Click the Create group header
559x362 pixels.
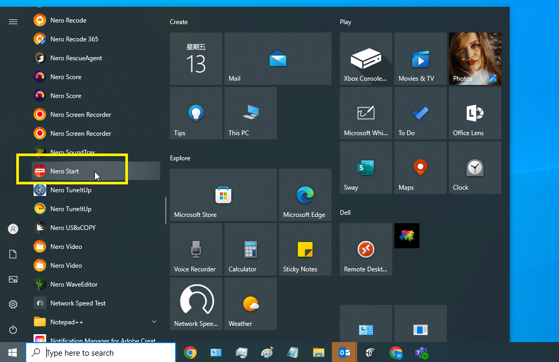[179, 22]
